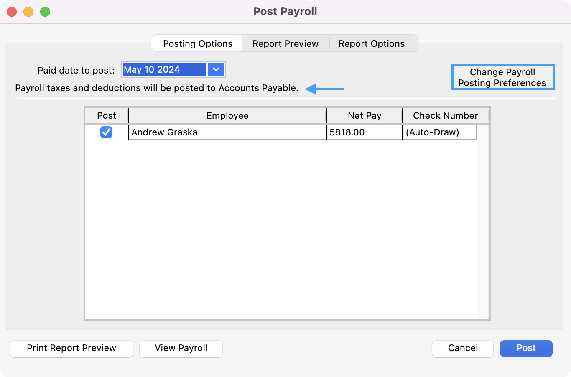The image size is (571, 377).
Task: Cancel the payroll posting dialog
Action: pos(462,348)
